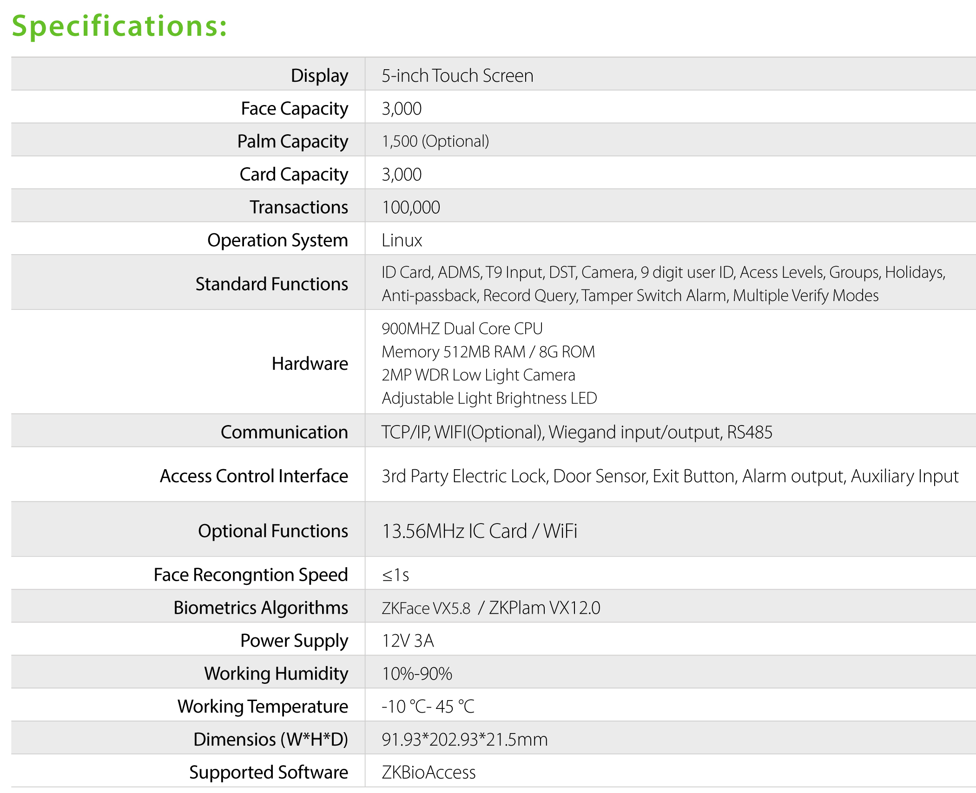Select the Display row label
Viewport: 976px width, 793px height.
pos(319,75)
